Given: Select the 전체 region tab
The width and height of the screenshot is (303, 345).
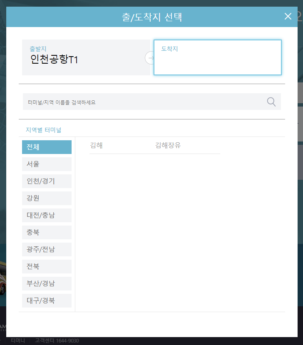Looking at the screenshot, I should (47, 147).
